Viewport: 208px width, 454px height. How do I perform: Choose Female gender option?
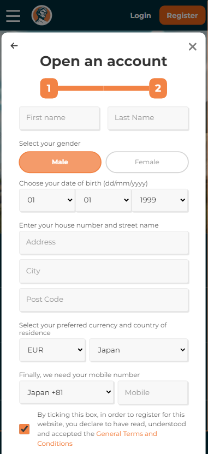click(x=147, y=162)
